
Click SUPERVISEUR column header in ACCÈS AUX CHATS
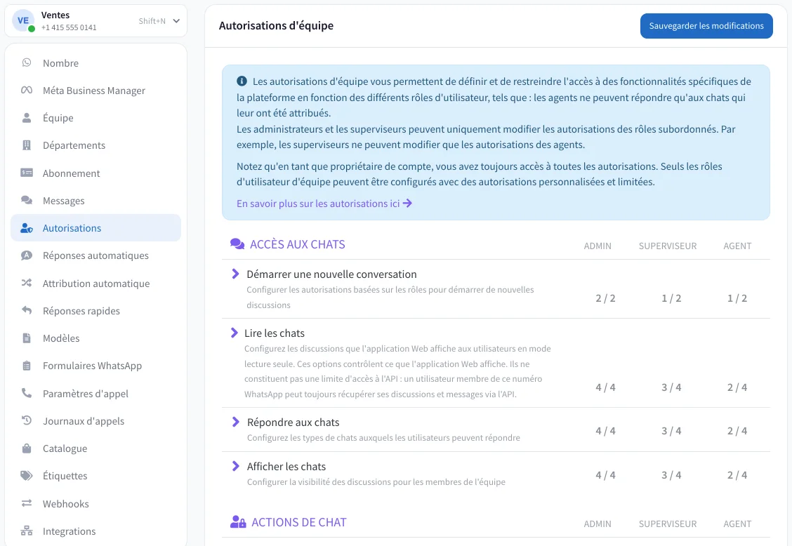click(x=667, y=246)
